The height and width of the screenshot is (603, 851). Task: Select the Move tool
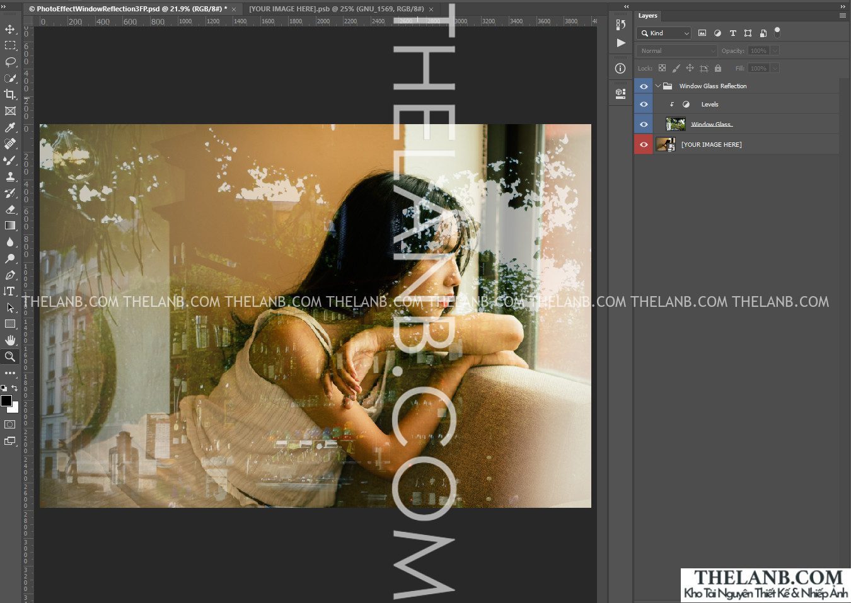click(10, 30)
